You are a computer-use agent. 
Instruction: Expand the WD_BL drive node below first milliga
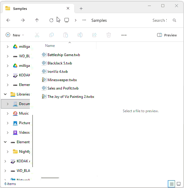7,56
